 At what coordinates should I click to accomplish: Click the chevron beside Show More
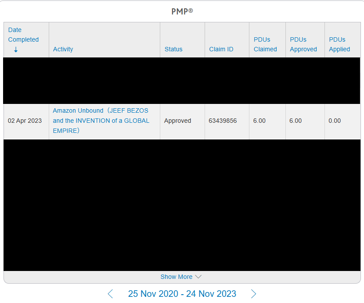198,277
